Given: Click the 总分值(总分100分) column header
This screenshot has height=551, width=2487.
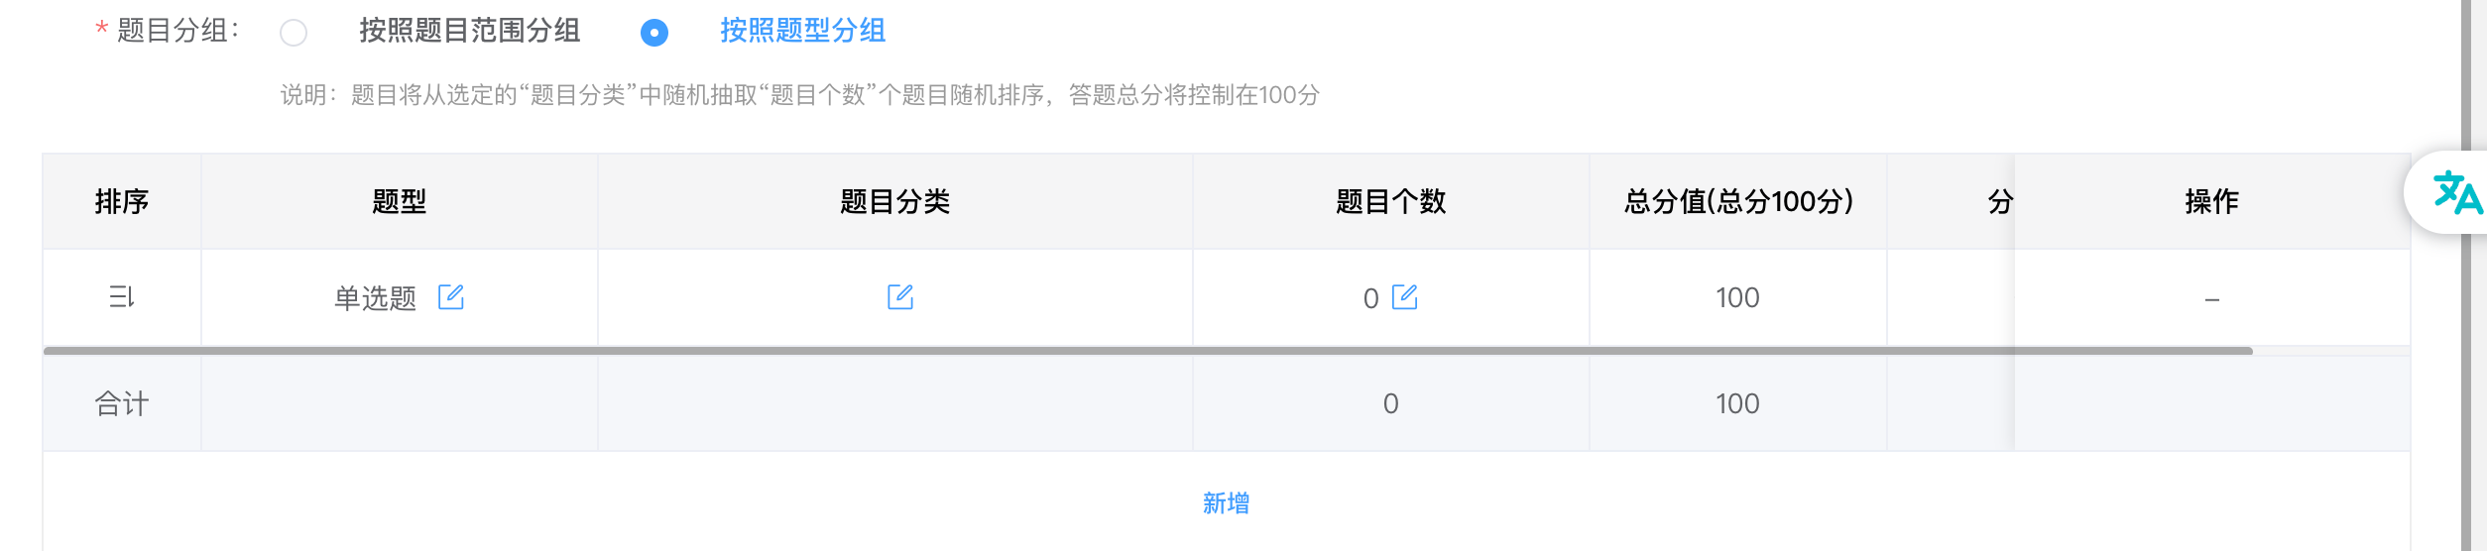Looking at the screenshot, I should tap(1738, 201).
